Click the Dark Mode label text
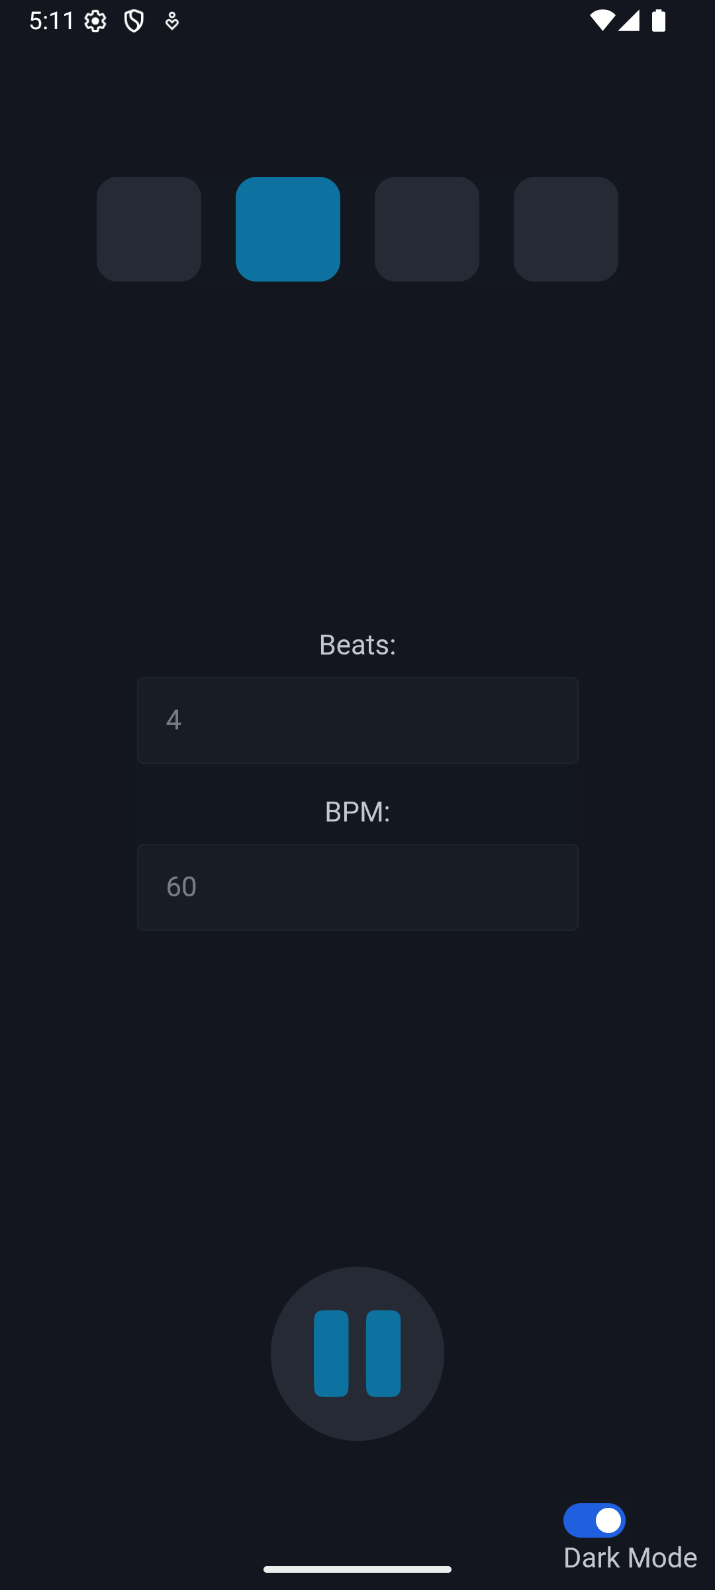 (630, 1558)
